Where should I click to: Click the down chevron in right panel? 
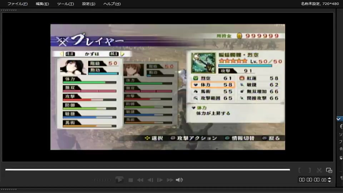[341, 158]
